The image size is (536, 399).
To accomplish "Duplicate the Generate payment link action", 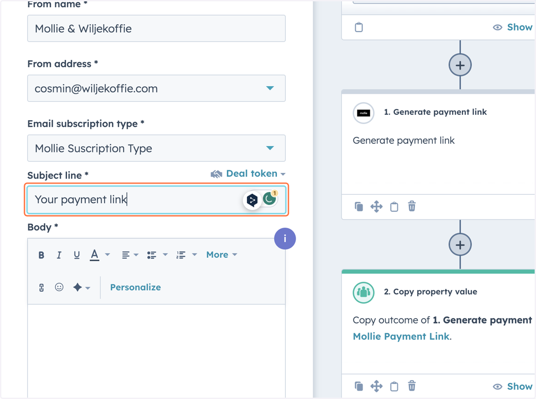I will tap(359, 206).
